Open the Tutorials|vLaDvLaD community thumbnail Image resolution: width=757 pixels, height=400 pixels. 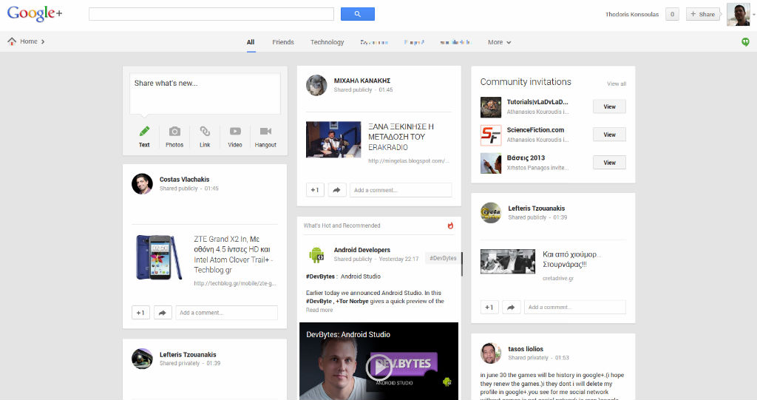tap(491, 107)
